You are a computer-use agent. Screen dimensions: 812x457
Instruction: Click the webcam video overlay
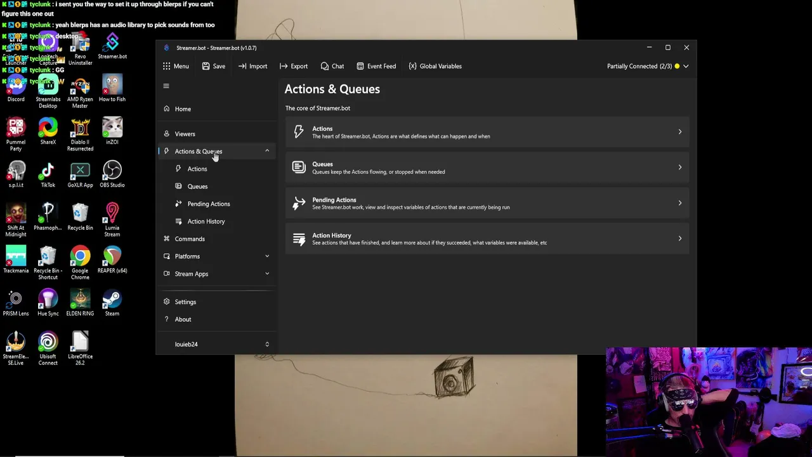709,402
